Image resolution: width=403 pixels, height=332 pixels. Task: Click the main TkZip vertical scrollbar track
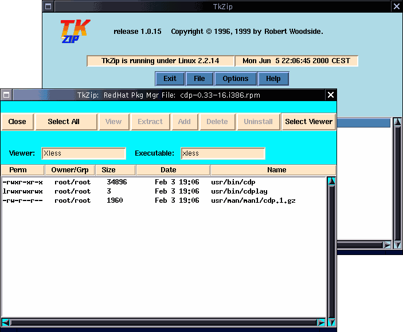pos(397,183)
